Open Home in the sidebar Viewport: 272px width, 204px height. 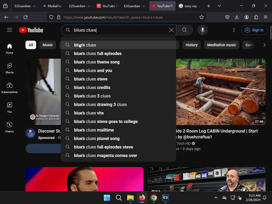point(10,49)
